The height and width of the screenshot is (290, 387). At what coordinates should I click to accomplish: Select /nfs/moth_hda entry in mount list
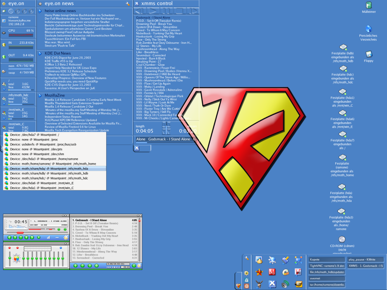(x=55, y=169)
